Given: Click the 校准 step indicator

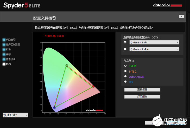Looking at the screenshot, I should [x=4, y=49].
